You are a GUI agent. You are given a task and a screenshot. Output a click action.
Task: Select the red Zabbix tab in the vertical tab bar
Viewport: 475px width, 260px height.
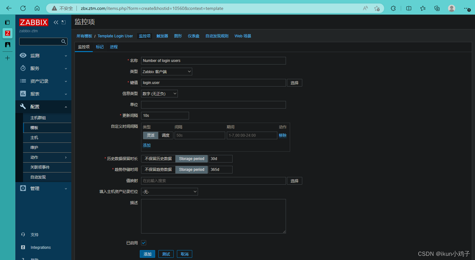[x=8, y=33]
